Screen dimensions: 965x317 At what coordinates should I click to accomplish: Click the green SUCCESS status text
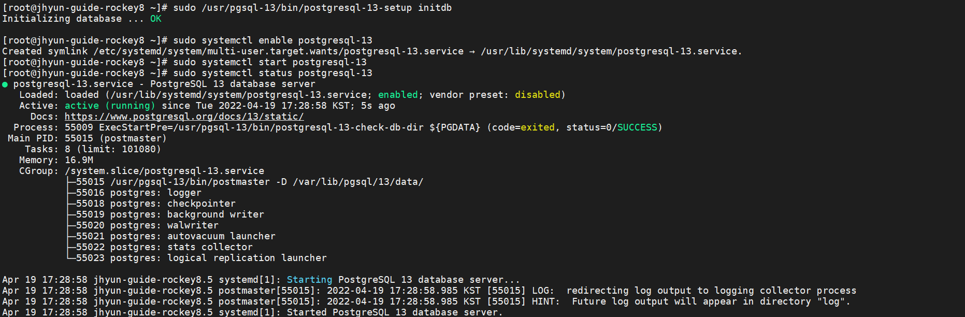click(x=637, y=127)
